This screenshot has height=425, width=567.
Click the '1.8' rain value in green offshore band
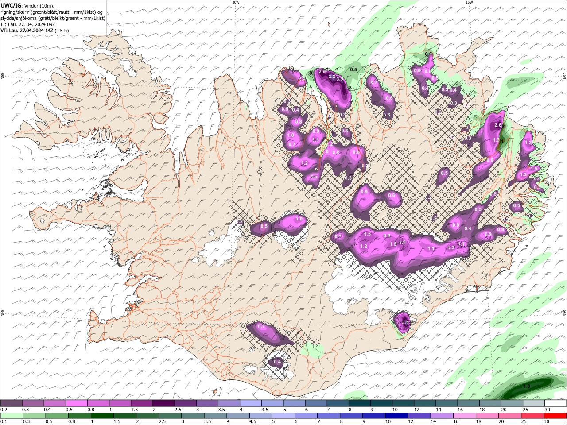coord(527,386)
